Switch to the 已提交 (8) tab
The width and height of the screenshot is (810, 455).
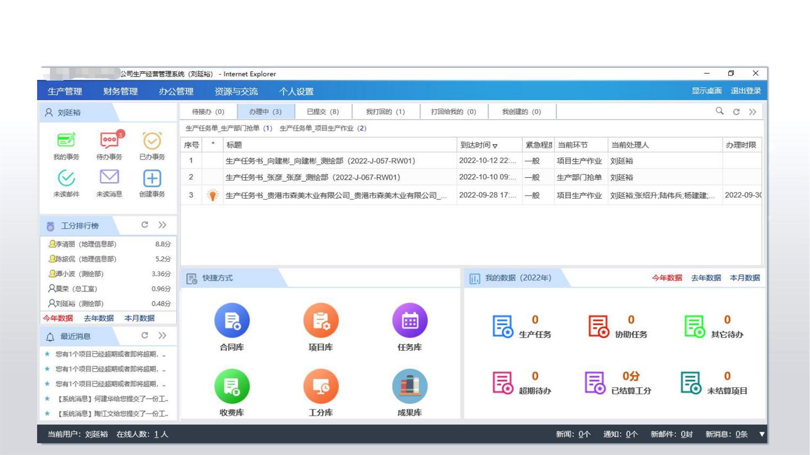click(x=323, y=112)
